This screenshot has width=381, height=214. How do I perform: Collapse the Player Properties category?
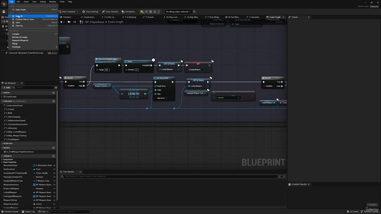tap(2, 162)
